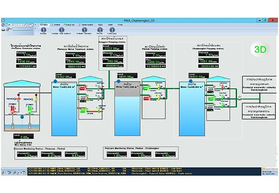
Task: Click the up-arrow parent page toolbar icon
Action: pyautogui.click(x=26, y=25)
